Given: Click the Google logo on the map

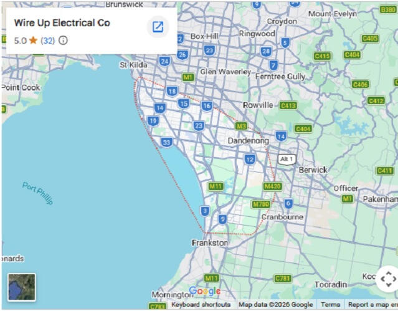Looking at the screenshot, I should tap(204, 291).
